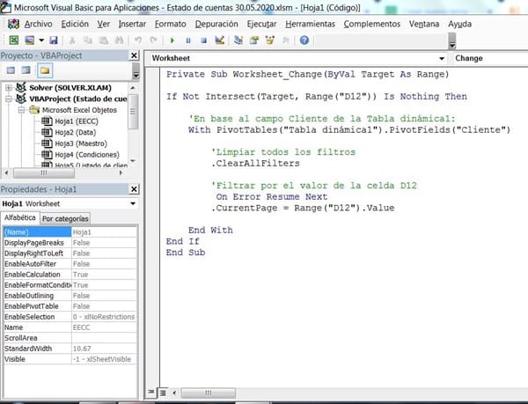The width and height of the screenshot is (528, 404).
Task: Open the Depuración menu
Action: [x=216, y=24]
